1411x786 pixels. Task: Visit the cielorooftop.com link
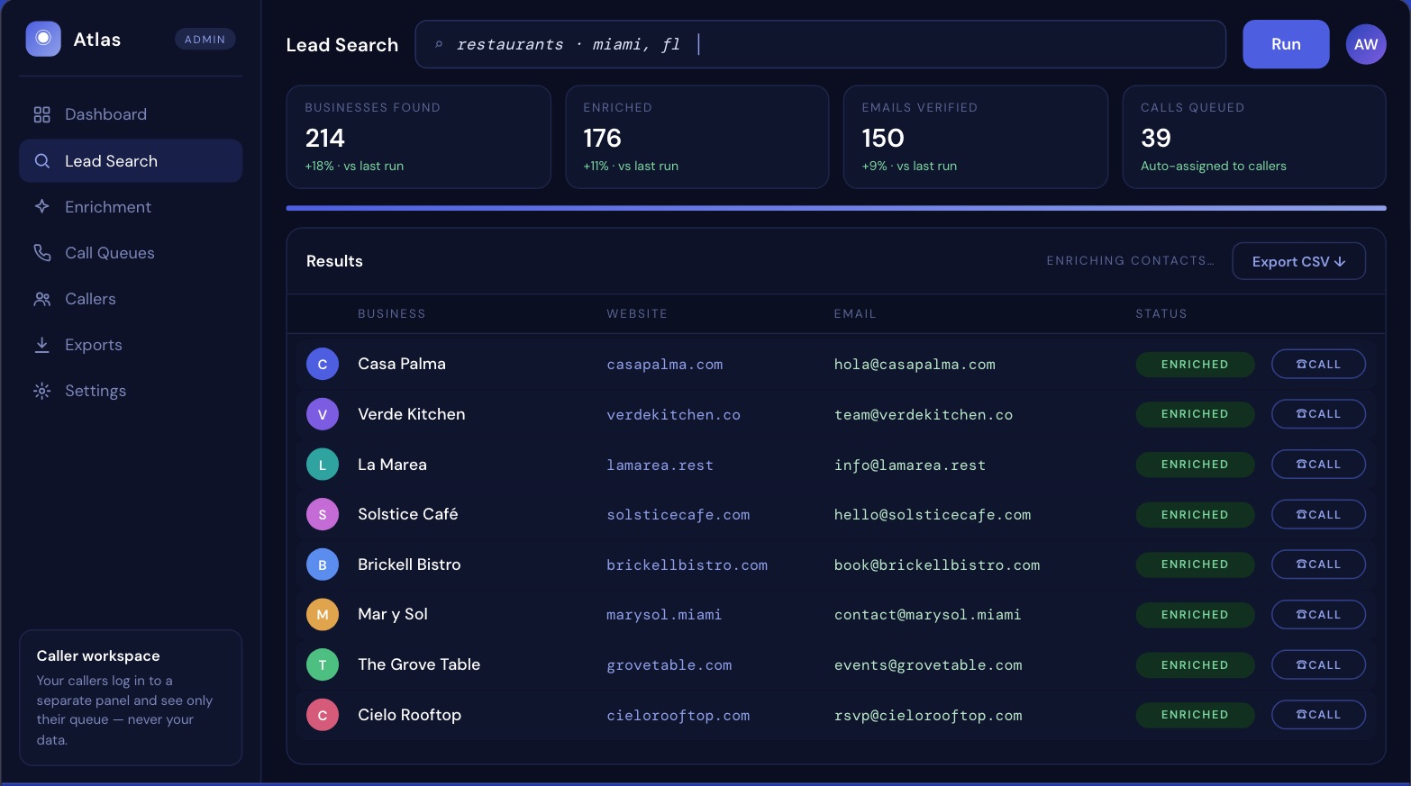[678, 716]
